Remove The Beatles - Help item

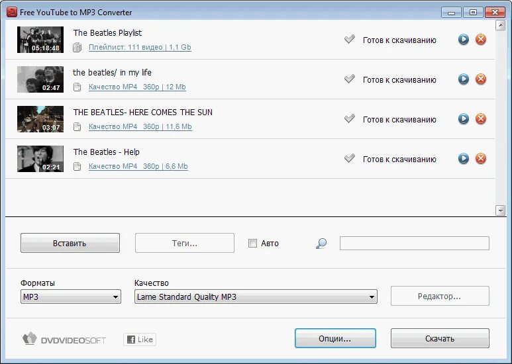[x=481, y=159]
